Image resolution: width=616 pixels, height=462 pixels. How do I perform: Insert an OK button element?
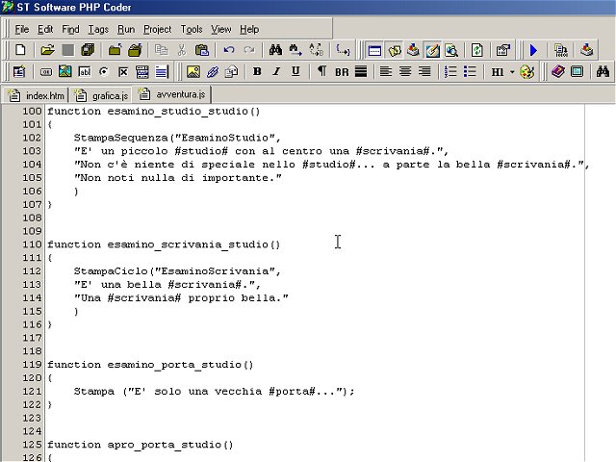tap(46, 72)
